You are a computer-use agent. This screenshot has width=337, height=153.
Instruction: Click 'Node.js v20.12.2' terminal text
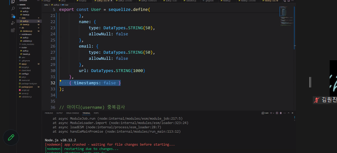(x=60, y=140)
